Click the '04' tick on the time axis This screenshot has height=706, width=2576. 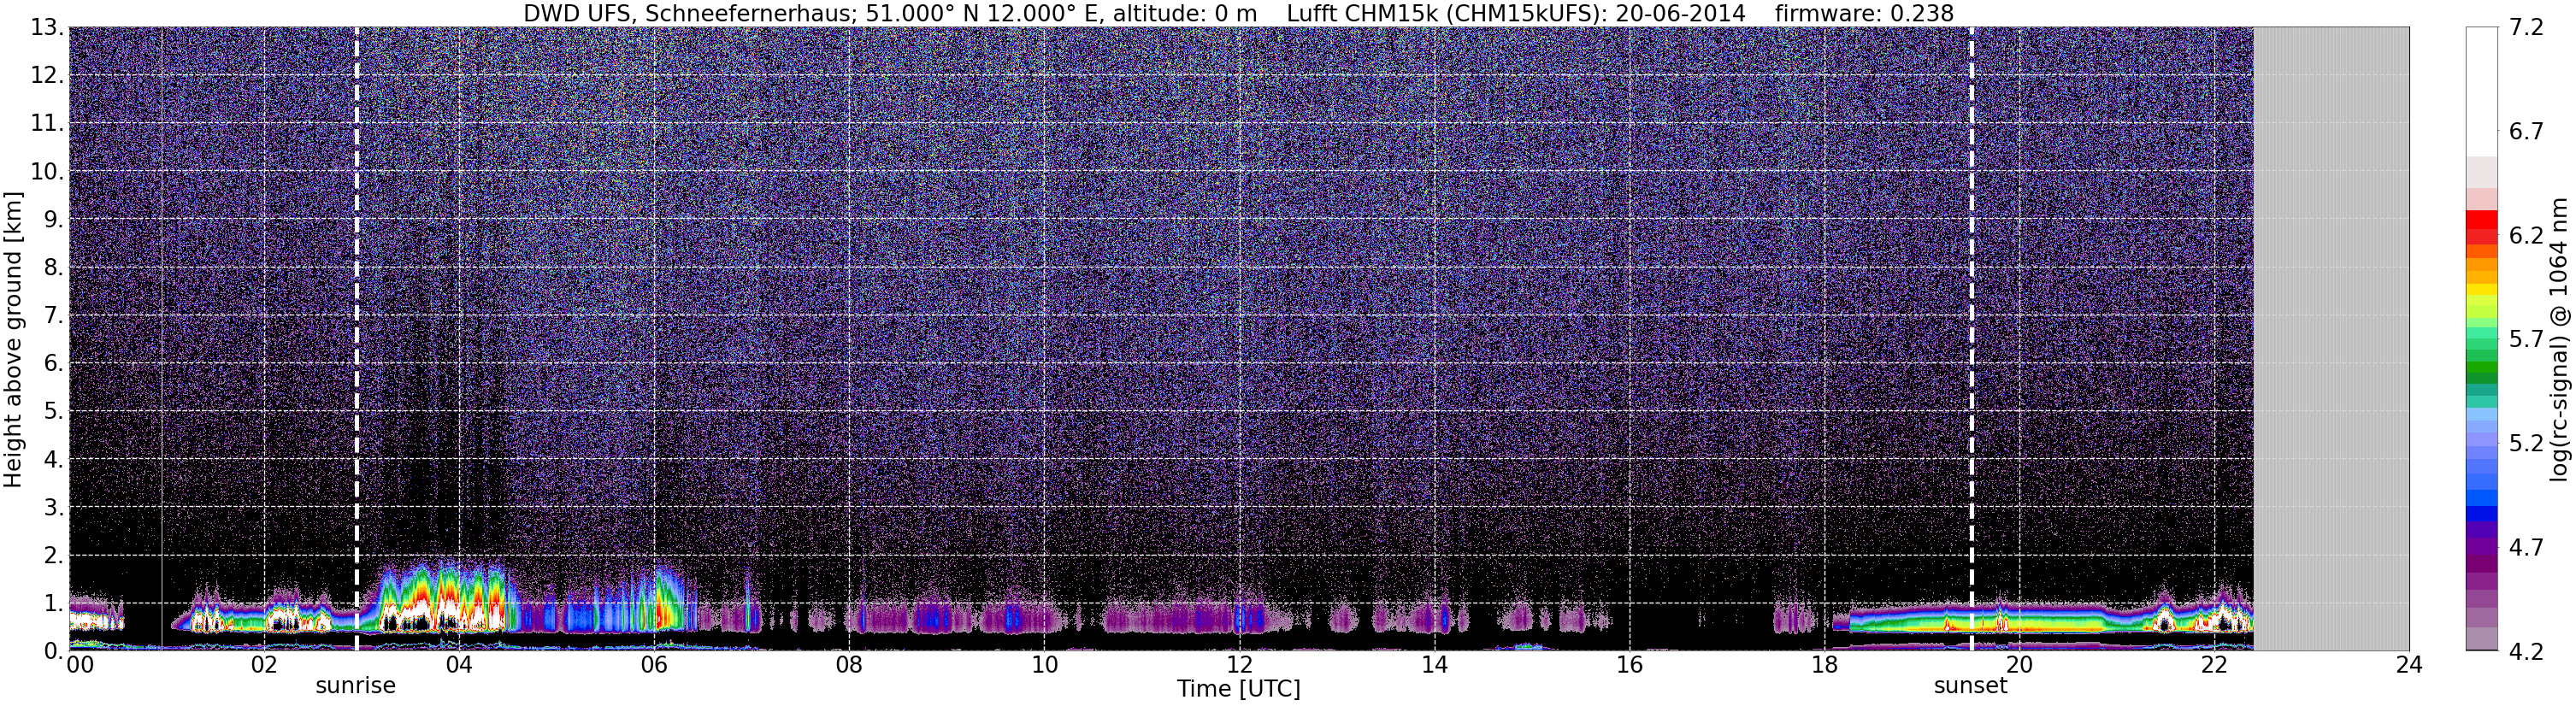coord(458,666)
